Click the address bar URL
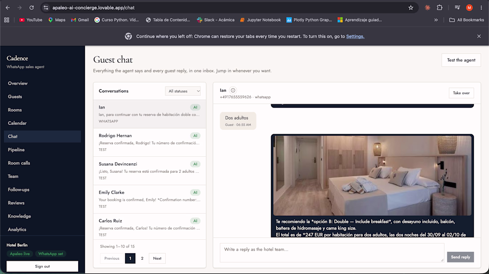Screen dimensions: 489x274 point(93,8)
